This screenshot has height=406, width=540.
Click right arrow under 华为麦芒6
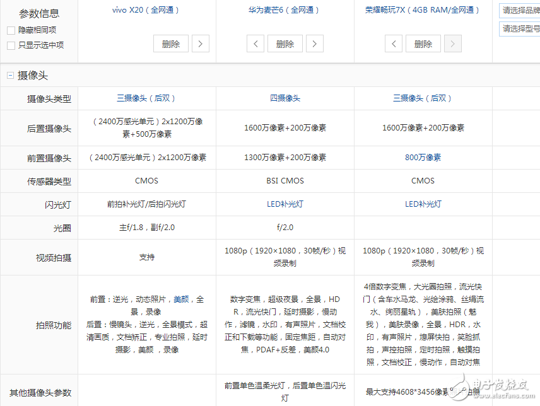(x=314, y=43)
